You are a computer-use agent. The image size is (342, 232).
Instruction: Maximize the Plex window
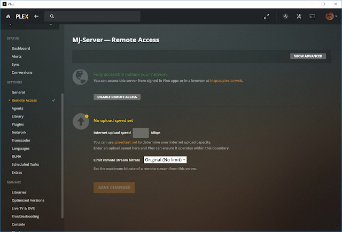click(323, 4)
